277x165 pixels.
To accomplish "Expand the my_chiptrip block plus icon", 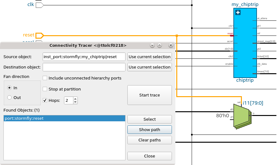I will coord(238,13).
